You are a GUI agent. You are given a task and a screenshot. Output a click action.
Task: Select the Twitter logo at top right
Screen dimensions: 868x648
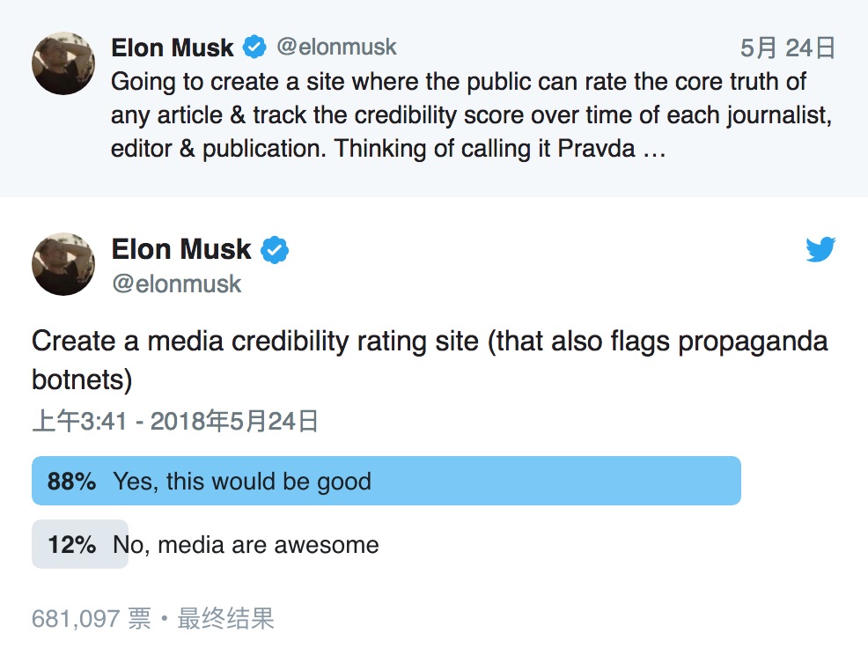coord(820,249)
